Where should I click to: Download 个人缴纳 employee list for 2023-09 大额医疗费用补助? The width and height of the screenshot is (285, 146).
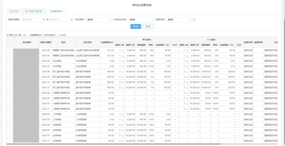187,98
